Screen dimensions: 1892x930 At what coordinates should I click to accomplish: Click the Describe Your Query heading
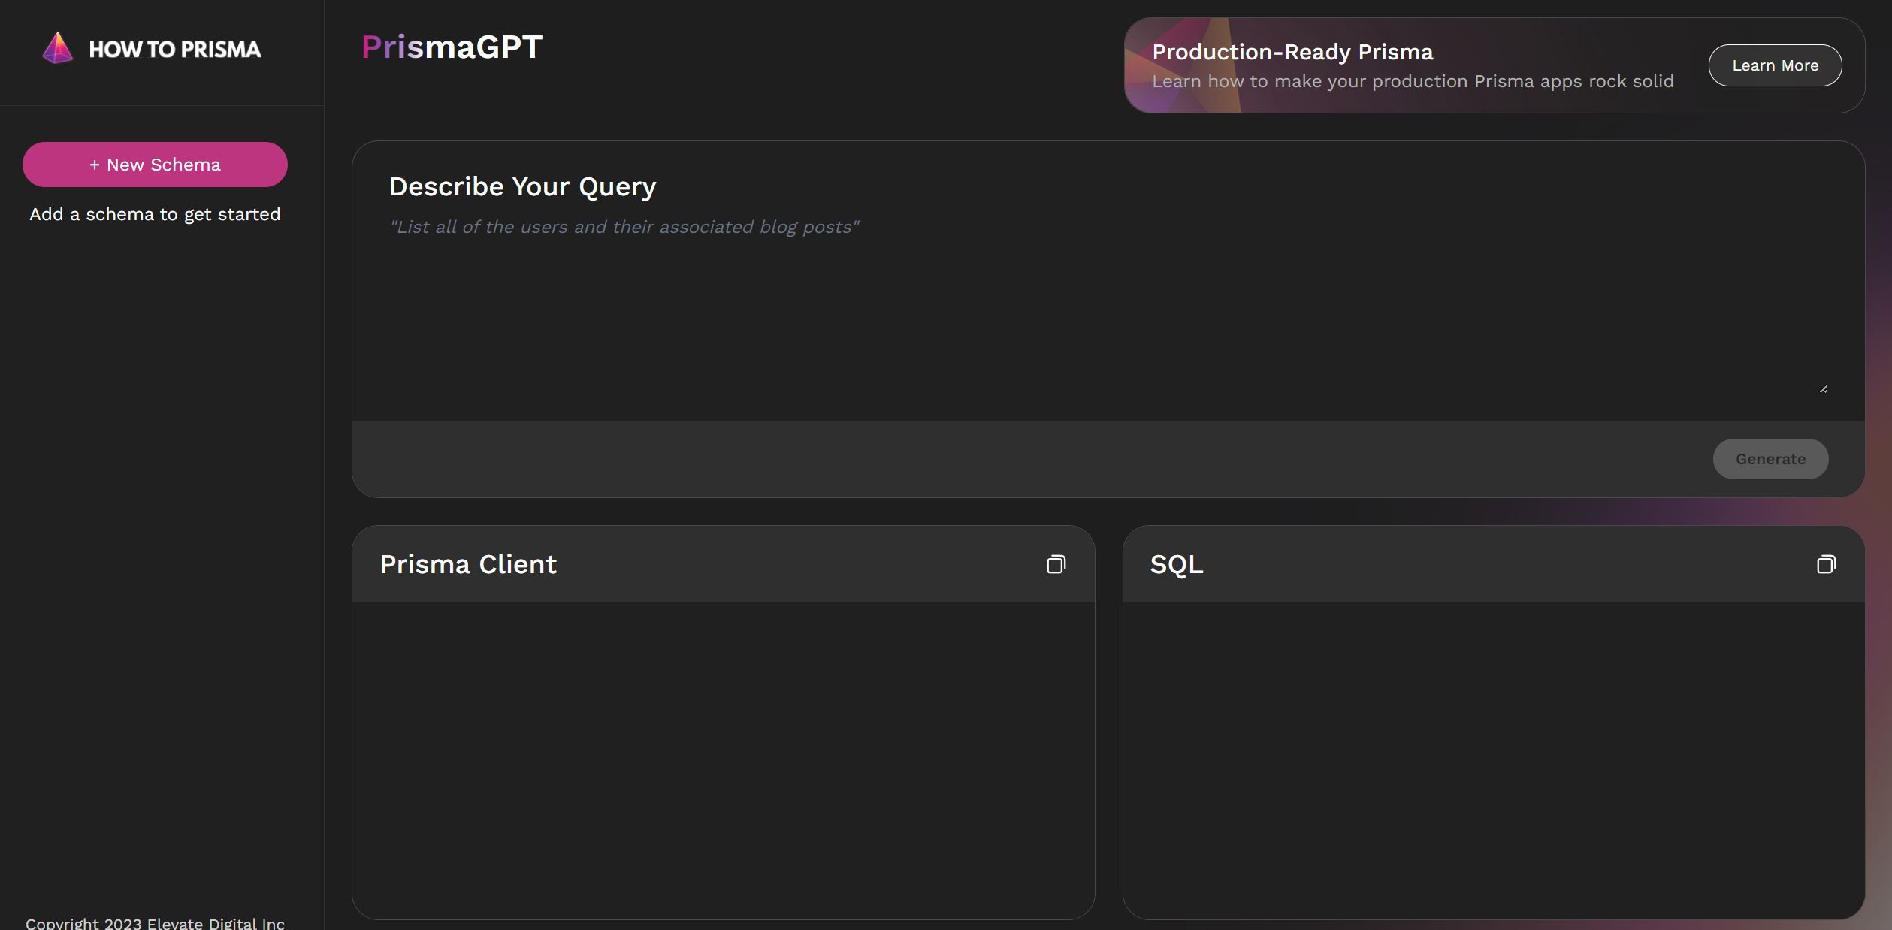pyautogui.click(x=522, y=186)
